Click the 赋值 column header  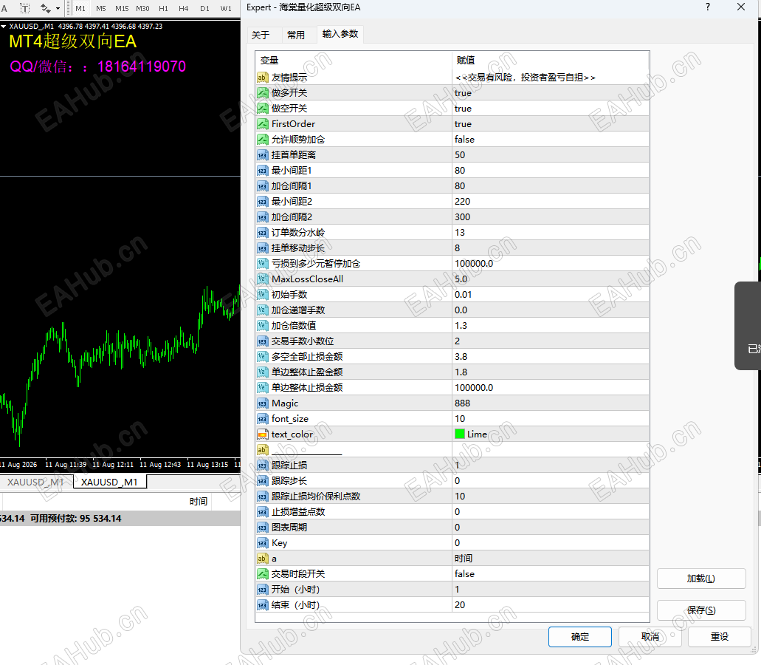tap(551, 61)
